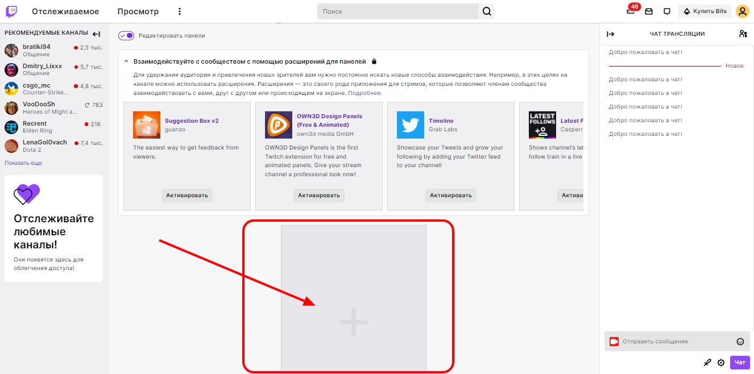The width and height of the screenshot is (754, 374).
Task: Open the Suggestion Box v2 extension icon
Action: point(147,125)
